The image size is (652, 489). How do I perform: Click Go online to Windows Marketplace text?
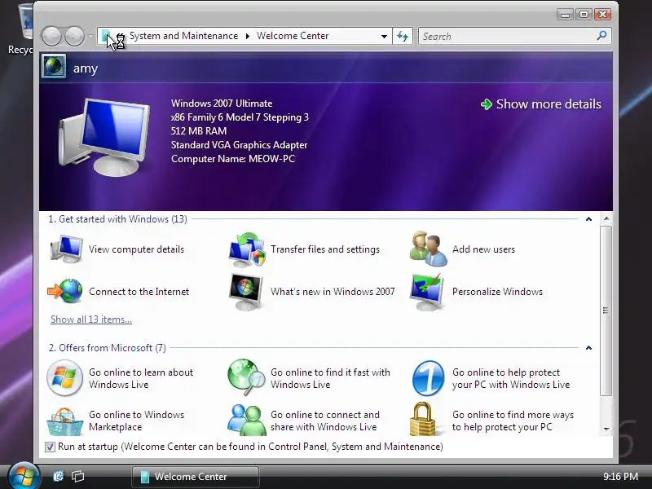click(x=136, y=421)
